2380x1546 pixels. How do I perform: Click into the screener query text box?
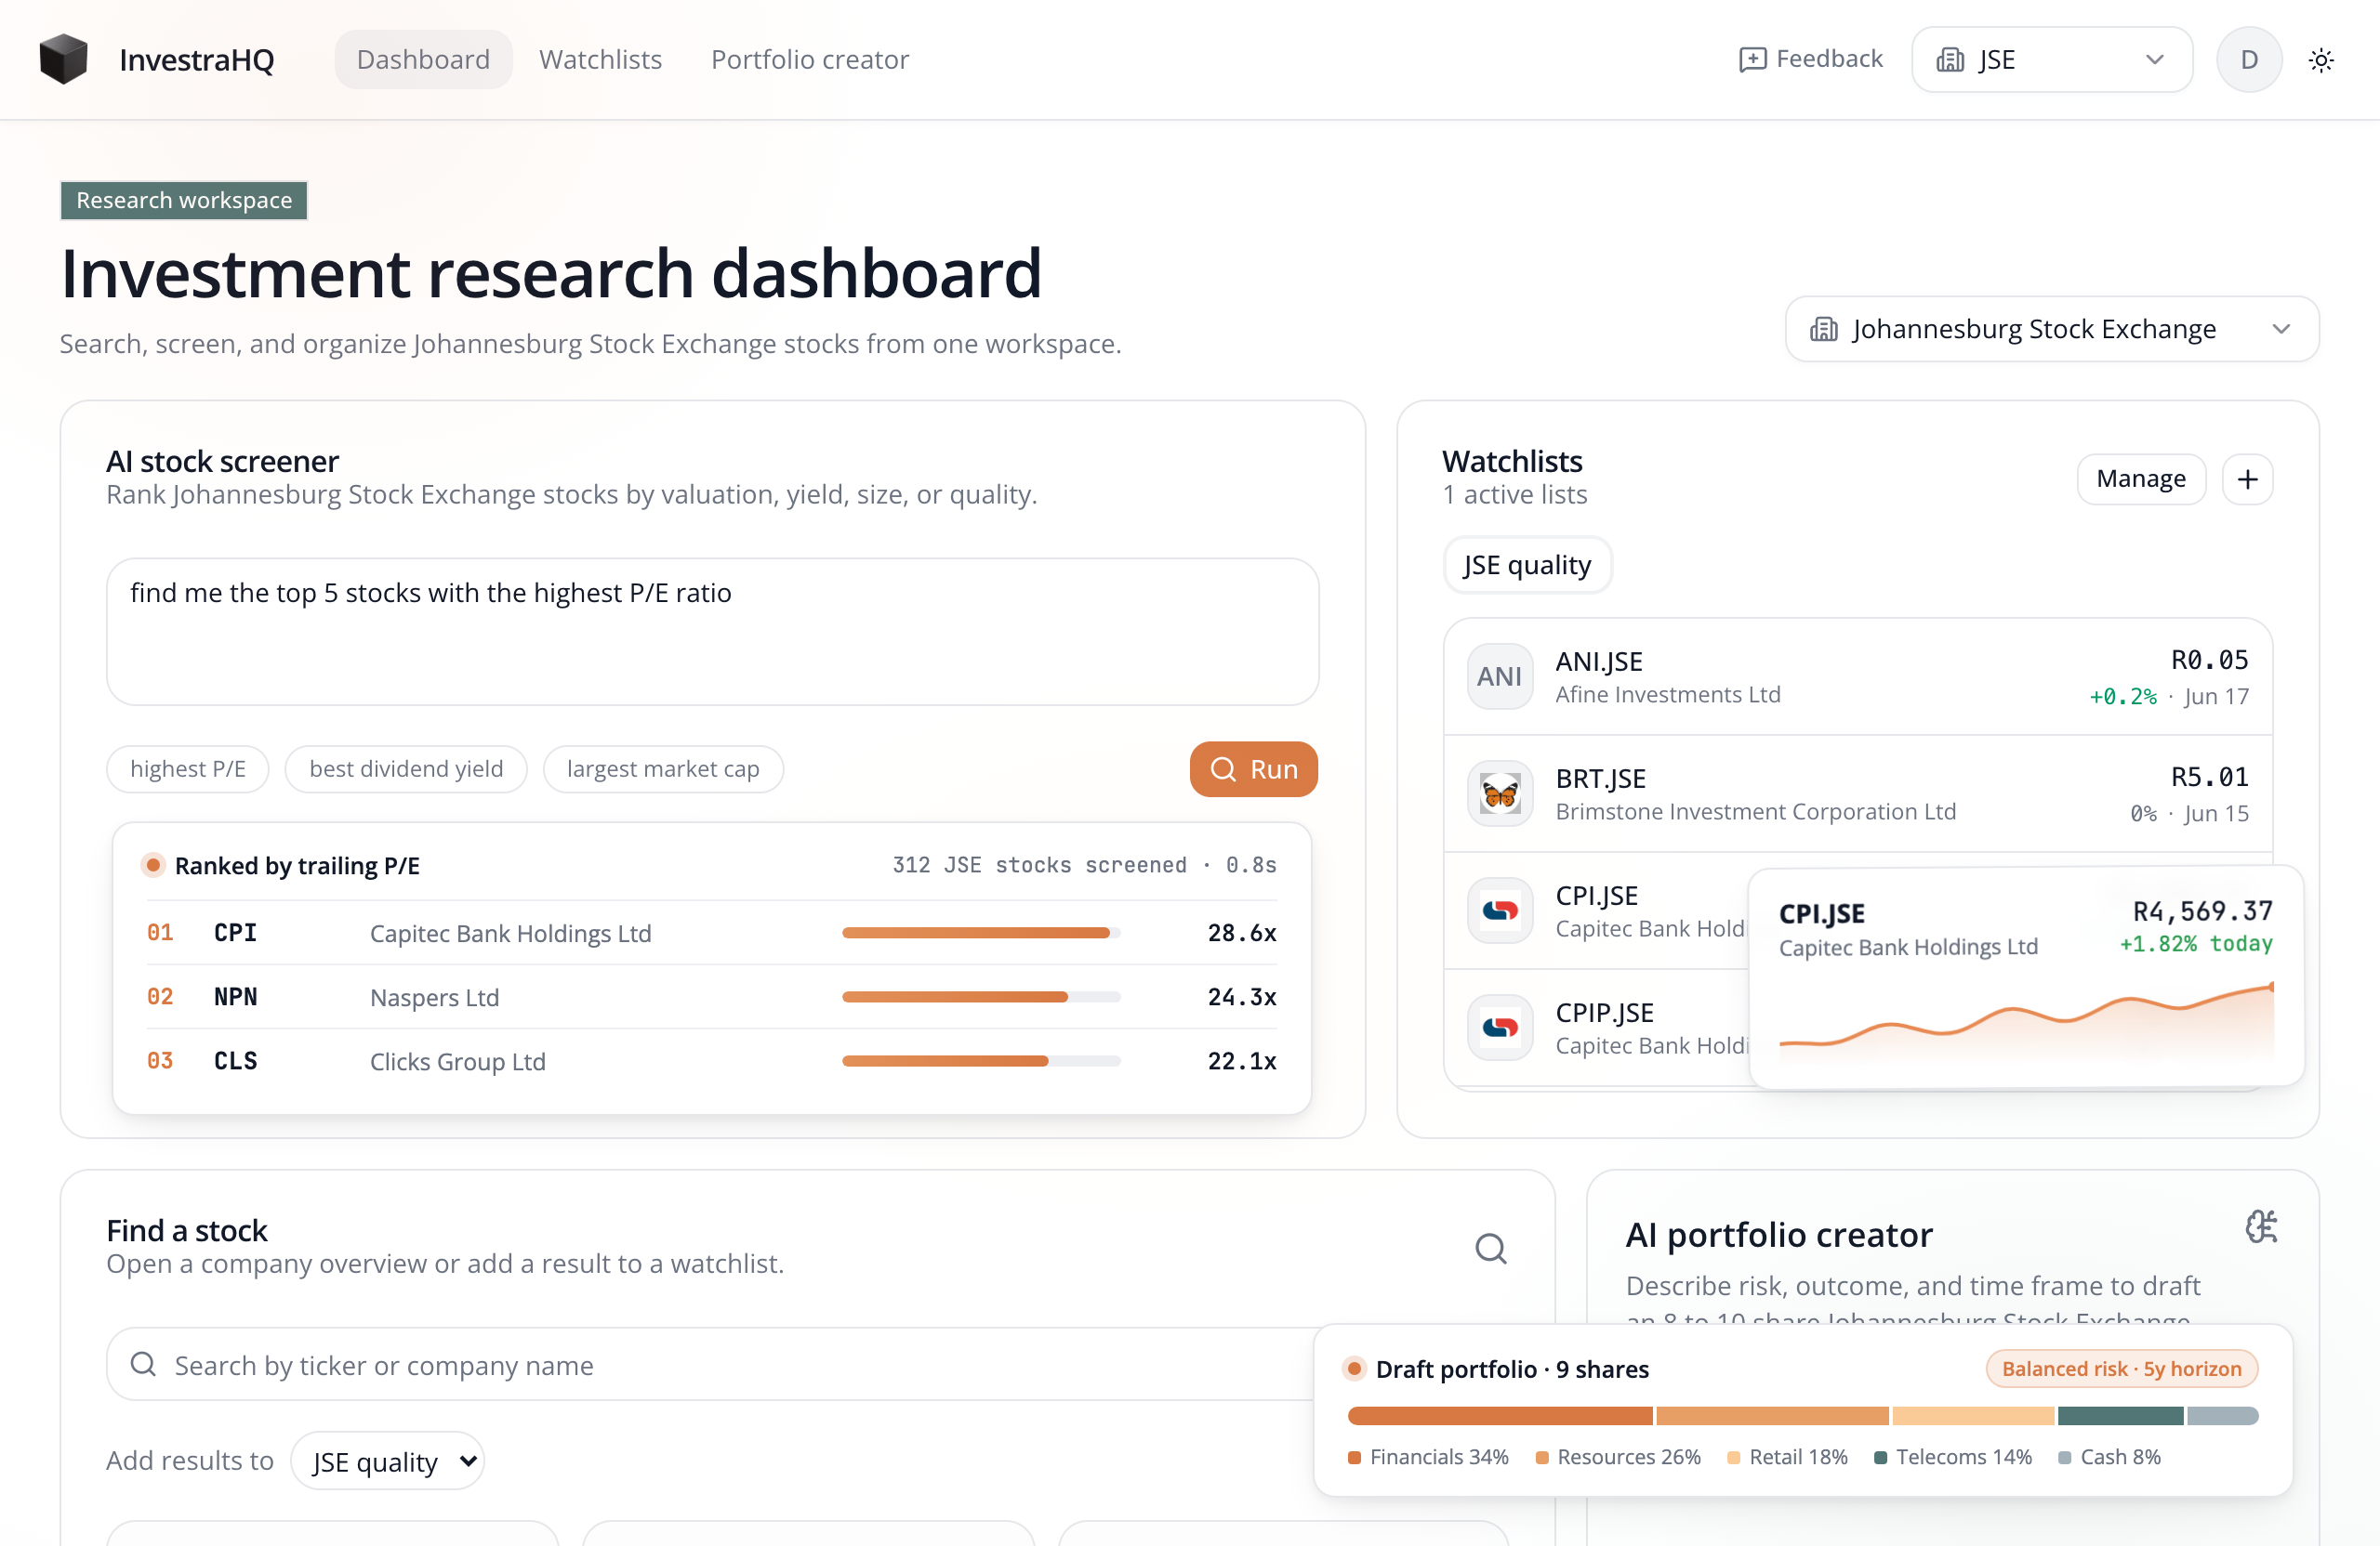(x=712, y=632)
